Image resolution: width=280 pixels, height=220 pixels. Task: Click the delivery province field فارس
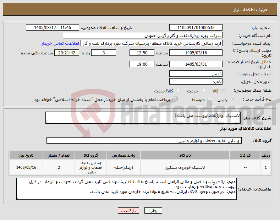tap(196, 74)
